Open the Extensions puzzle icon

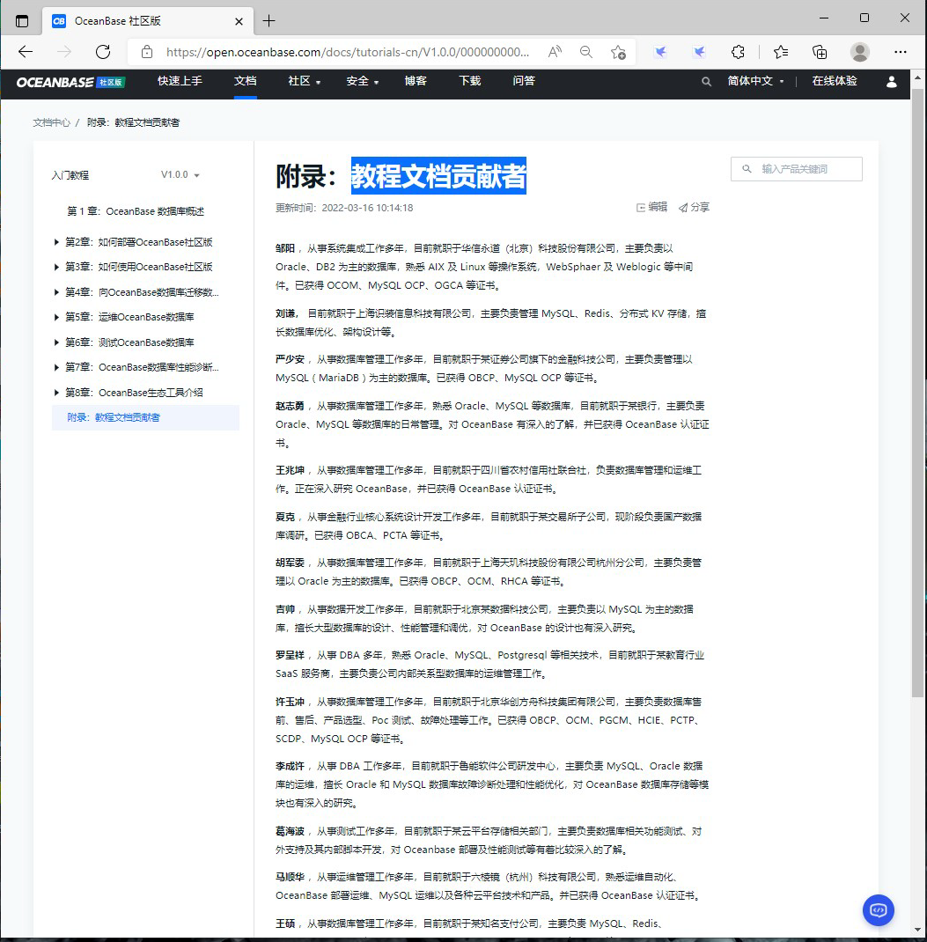click(738, 52)
